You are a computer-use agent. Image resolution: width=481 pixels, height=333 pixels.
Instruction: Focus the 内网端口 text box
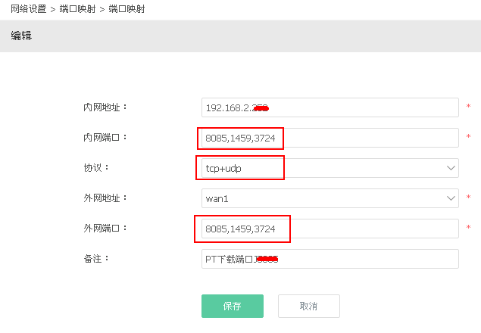tap(330, 138)
